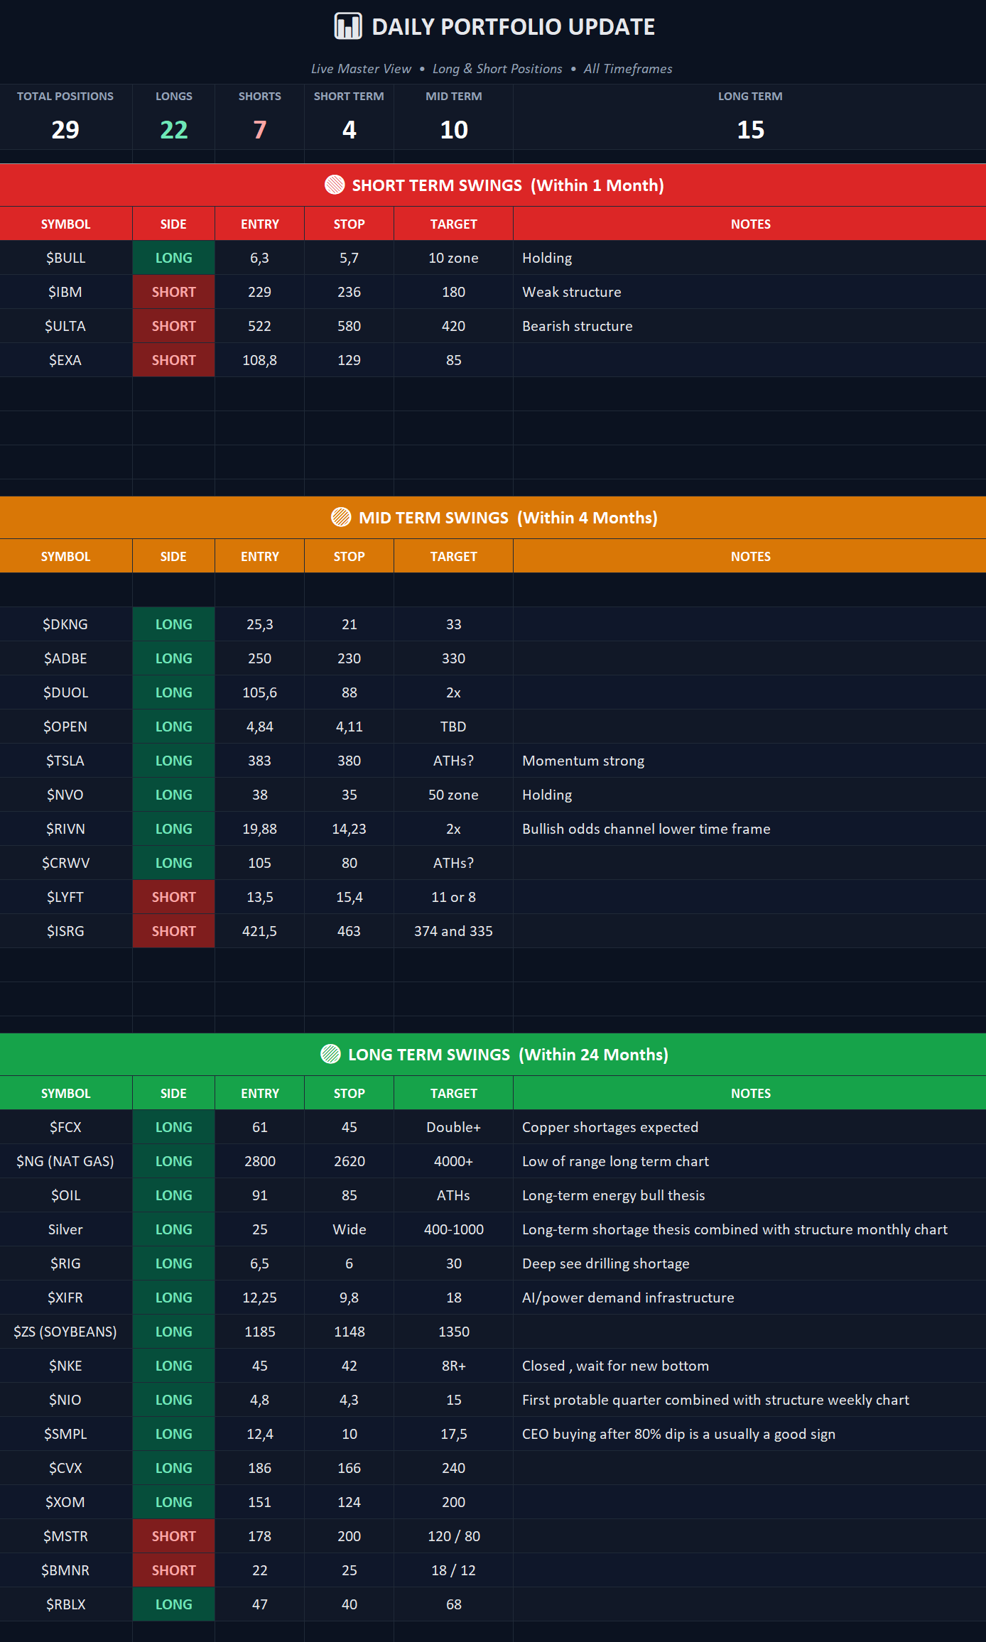This screenshot has height=1642, width=986.
Task: Click the $FCX symbol cell
Action: pyautogui.click(x=66, y=1127)
